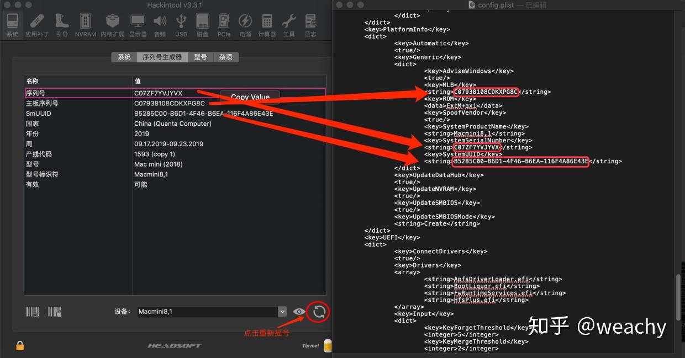
Task: Click the barcode with magnifier serial check icon
Action: (x=32, y=312)
